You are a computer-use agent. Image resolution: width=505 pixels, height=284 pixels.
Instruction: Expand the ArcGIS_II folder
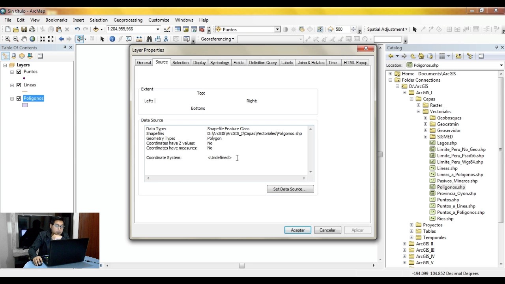coord(404,244)
